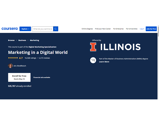
Task: Open instructor Aric Rindfleisch's name link
Action: pos(20,66)
